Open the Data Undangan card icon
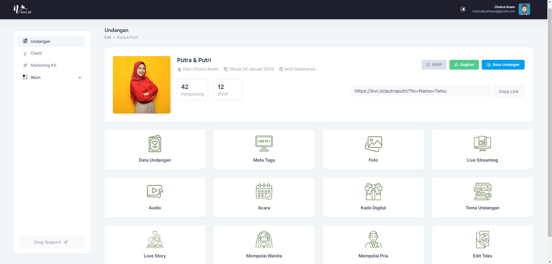The height and width of the screenshot is (264, 552). 155,144
